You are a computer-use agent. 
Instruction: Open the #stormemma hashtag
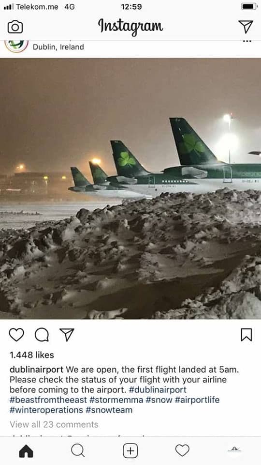point(116,400)
